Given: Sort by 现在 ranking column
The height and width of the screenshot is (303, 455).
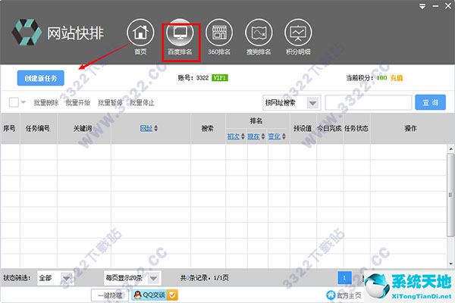Looking at the screenshot, I should click(x=256, y=136).
